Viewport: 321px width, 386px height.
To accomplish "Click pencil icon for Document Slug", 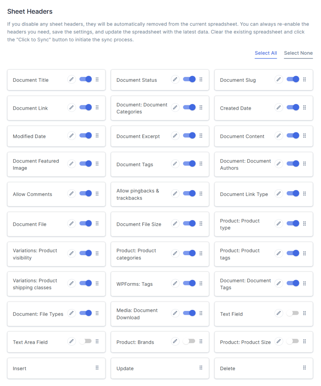I will 279,80.
